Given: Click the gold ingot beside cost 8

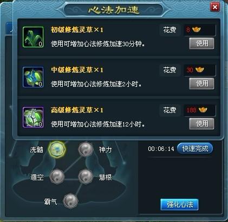Looking at the screenshot, I should point(197,29).
